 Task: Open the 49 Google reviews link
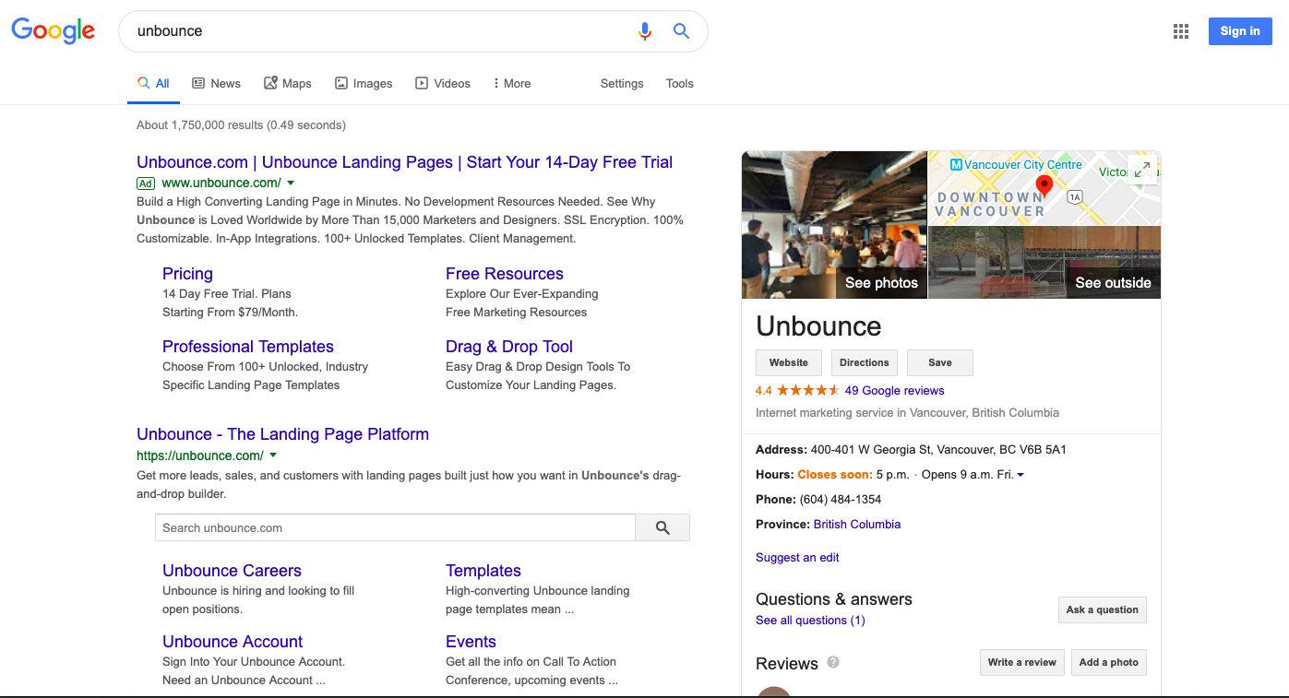(894, 390)
